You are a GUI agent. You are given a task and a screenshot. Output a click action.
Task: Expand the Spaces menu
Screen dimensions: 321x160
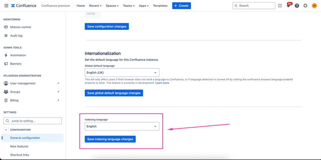[x=112, y=6]
